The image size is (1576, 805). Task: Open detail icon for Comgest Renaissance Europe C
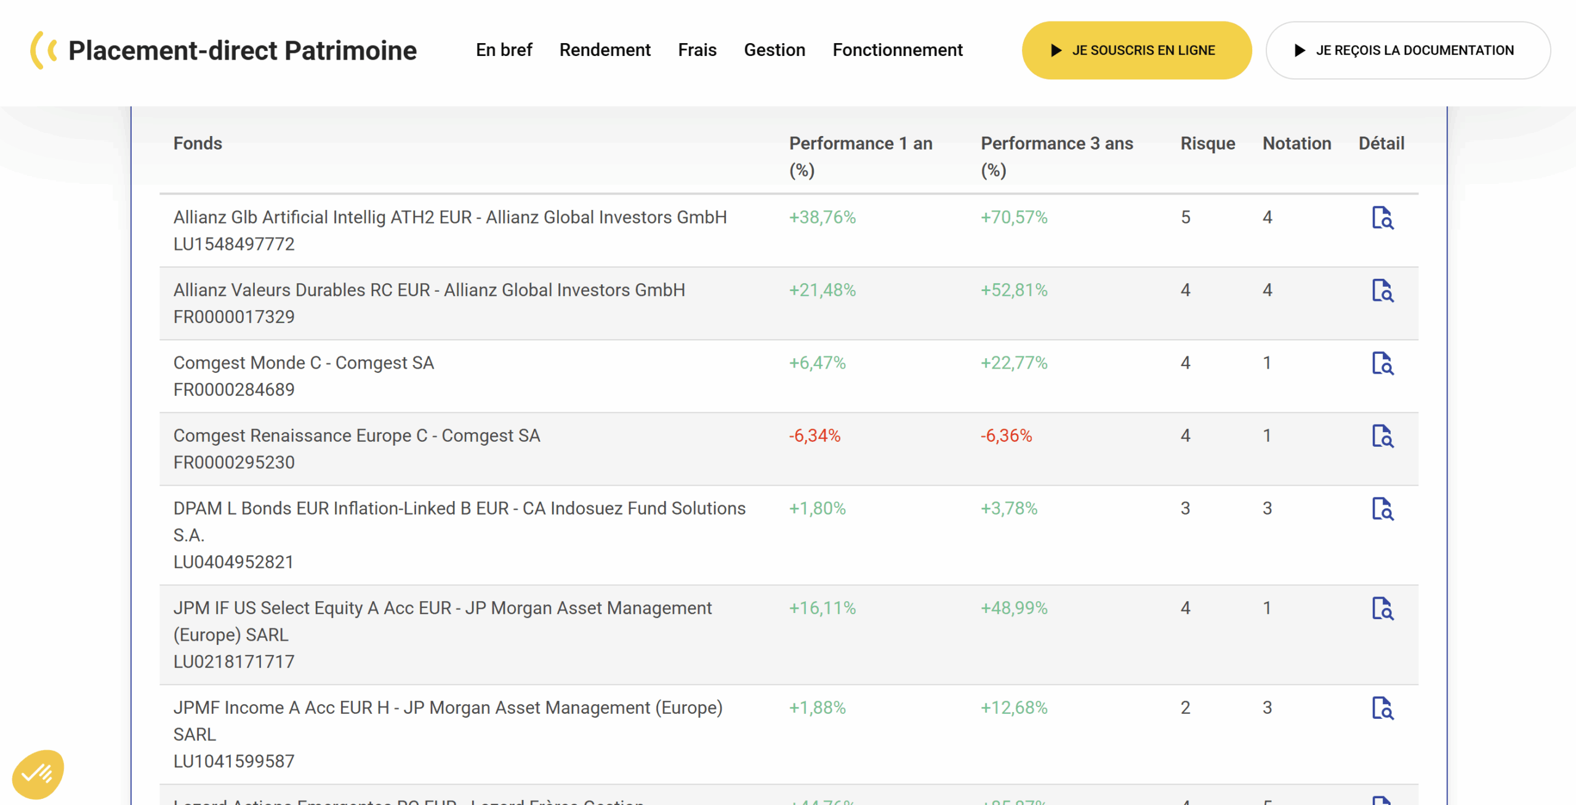pos(1383,435)
